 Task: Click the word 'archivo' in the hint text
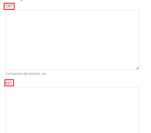pyautogui.click(x=34, y=74)
